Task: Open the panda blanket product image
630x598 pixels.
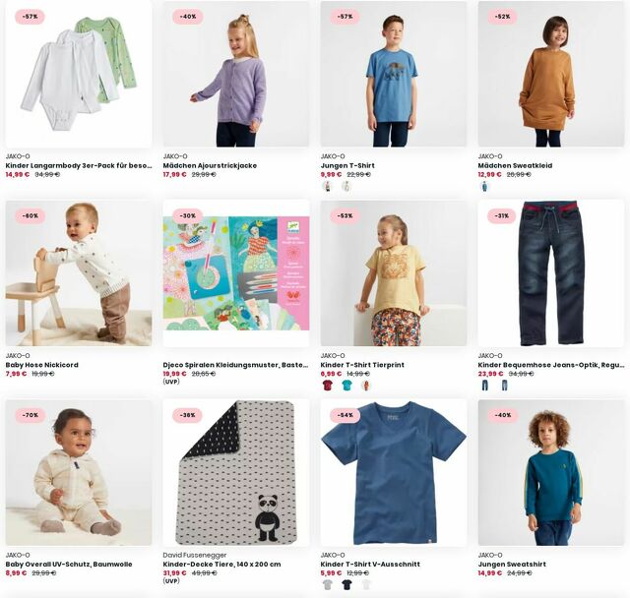Action: tap(236, 472)
